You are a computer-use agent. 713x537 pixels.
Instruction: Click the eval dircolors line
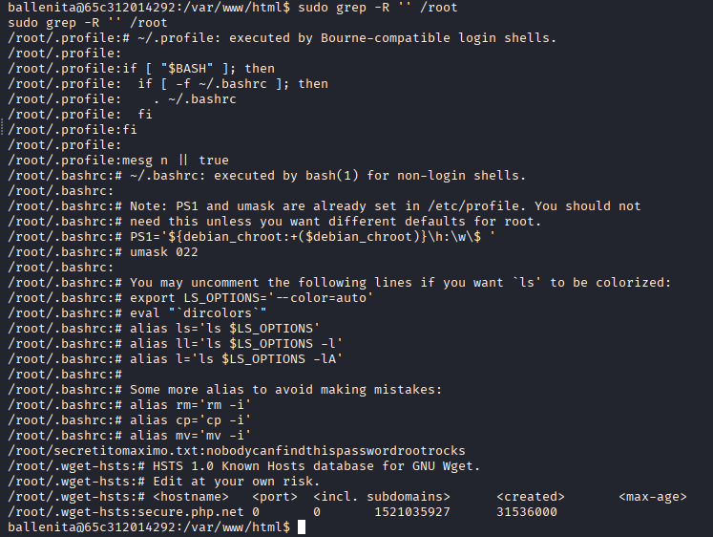click(199, 313)
